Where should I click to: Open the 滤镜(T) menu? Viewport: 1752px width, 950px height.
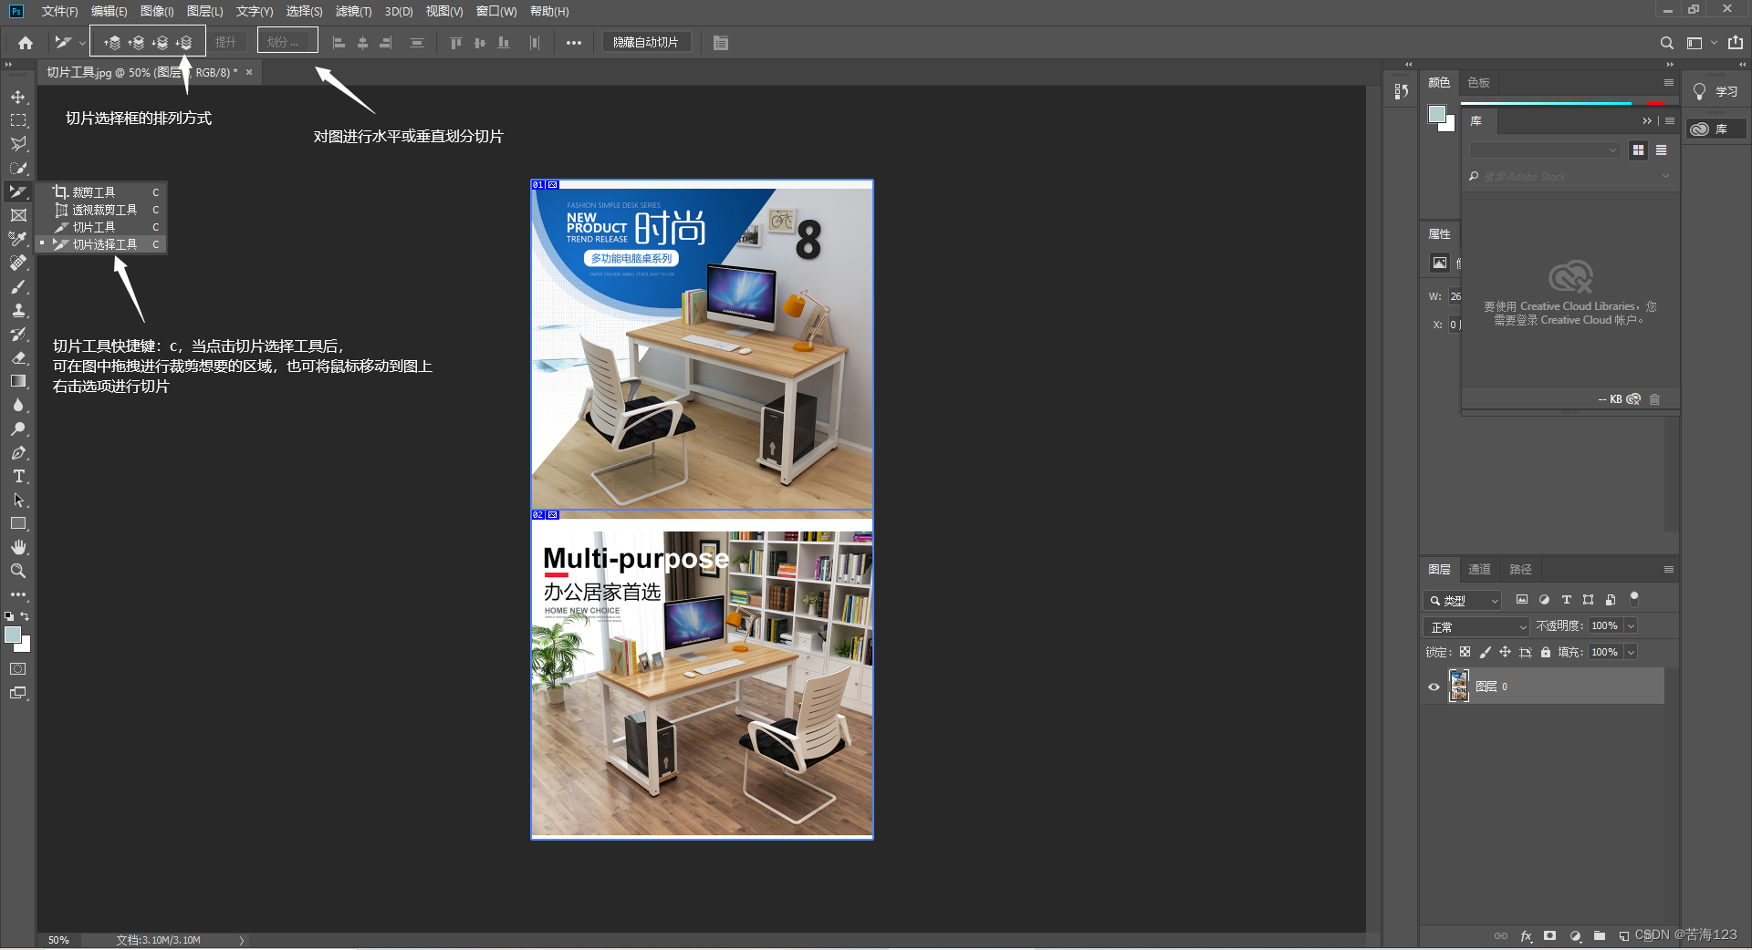(x=353, y=11)
